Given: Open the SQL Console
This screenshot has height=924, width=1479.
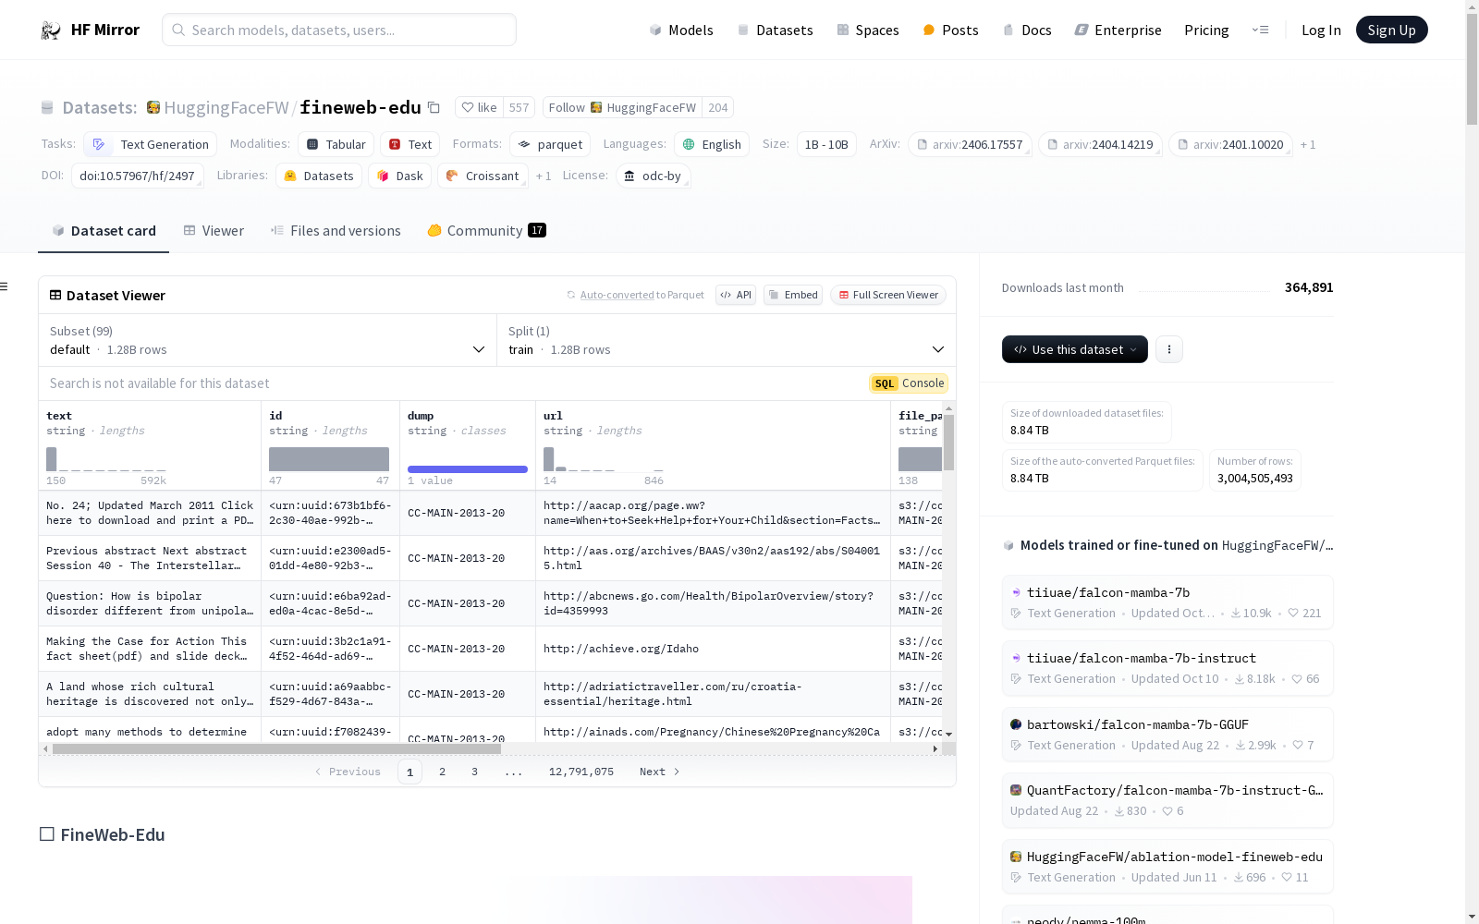Looking at the screenshot, I should (908, 383).
